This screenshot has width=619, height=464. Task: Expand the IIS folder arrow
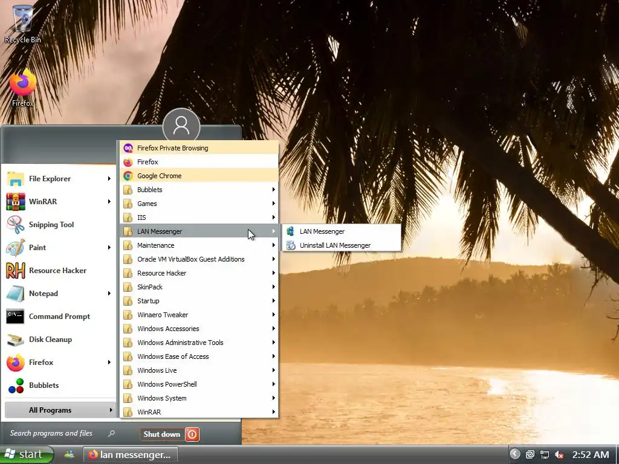point(273,217)
